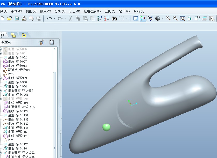217x158 pixels.
Task: Open the 编辑(E) menu
Action: pyautogui.click(x=17, y=11)
